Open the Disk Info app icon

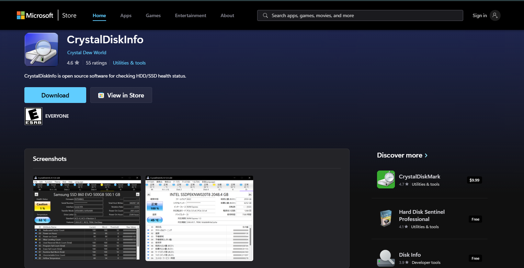point(386,258)
